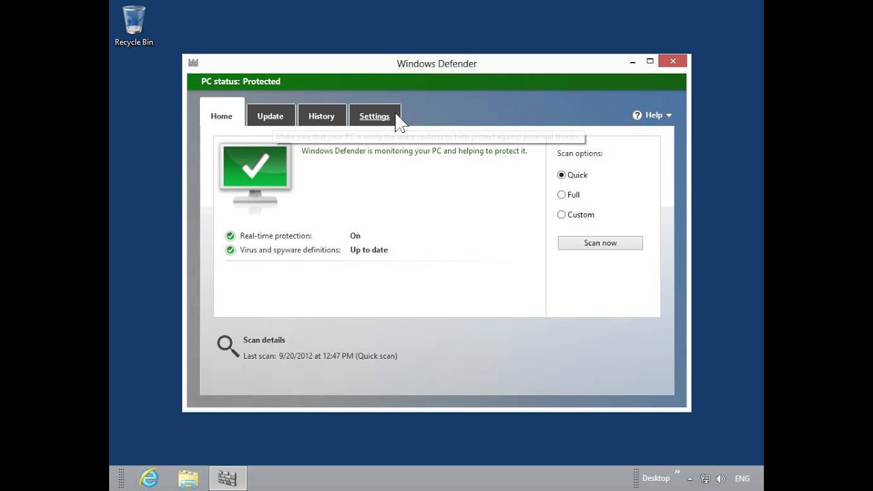The image size is (873, 491).
Task: Click the Virus and spyware definitions check icon
Action: pos(231,250)
